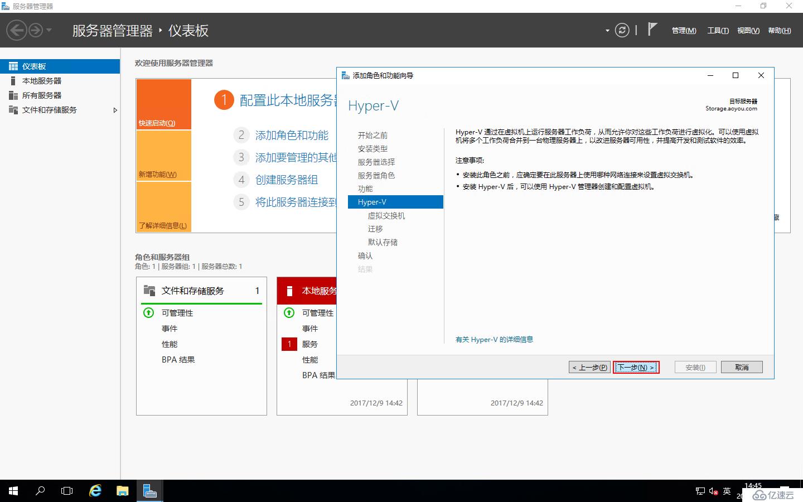Image resolution: width=803 pixels, height=502 pixels.
Task: Click the 添加要管理的其他 link, step 3
Action: pos(296,157)
